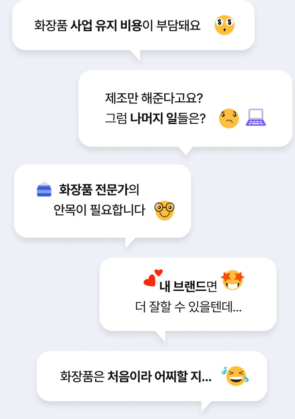Click the "화장품 전문가의" text
Image resolution: width=295 pixels, height=419 pixels.
[x=99, y=190]
